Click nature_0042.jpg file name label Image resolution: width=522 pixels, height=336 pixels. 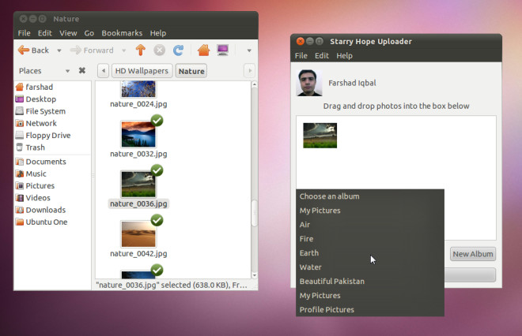pyautogui.click(x=138, y=254)
